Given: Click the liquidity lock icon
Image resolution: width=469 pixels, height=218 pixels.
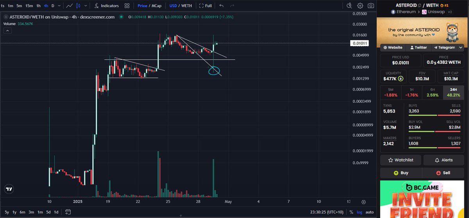Looking at the screenshot, I should 400,79.
